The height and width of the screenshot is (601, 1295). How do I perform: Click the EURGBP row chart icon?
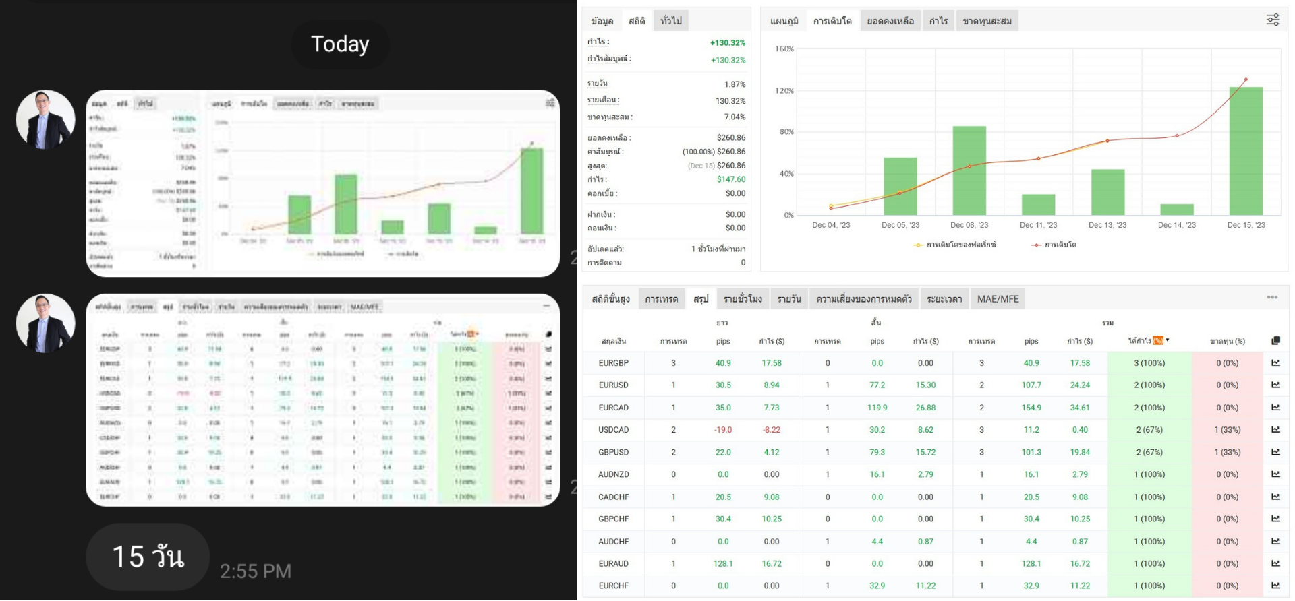(1275, 362)
